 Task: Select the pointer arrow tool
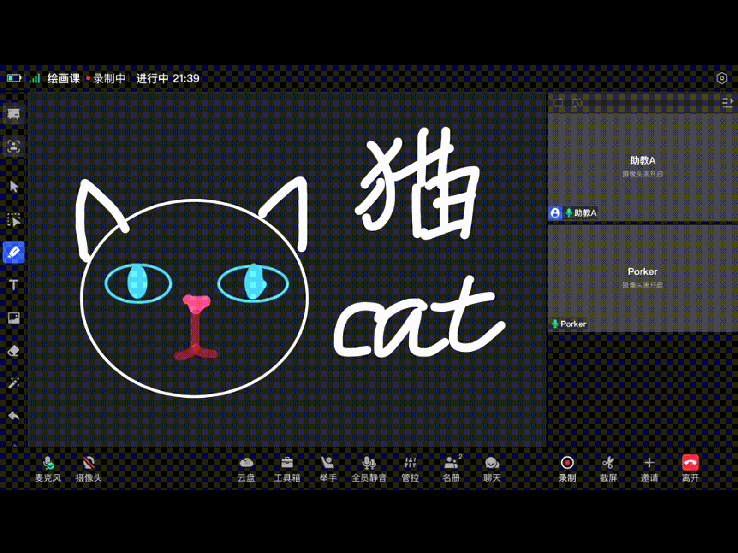tap(14, 187)
